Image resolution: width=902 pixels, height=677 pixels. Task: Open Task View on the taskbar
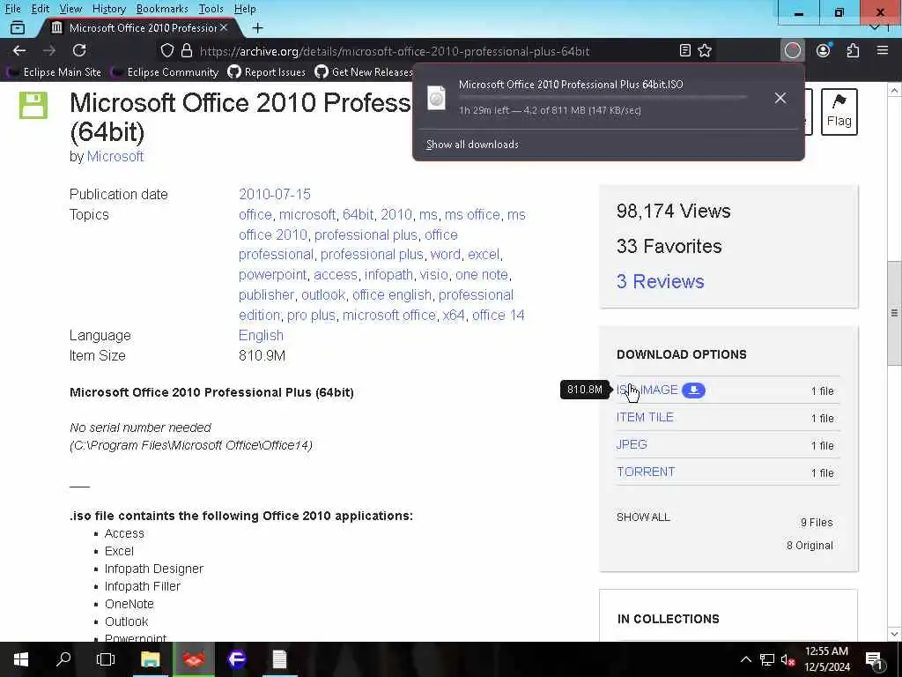106,659
